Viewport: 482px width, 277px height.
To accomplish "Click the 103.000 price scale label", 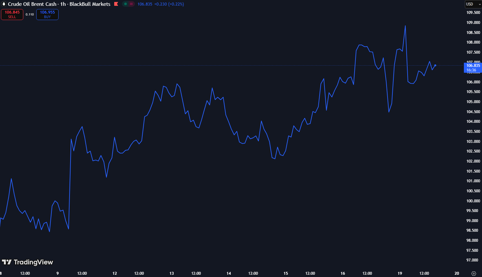I will click(473, 142).
